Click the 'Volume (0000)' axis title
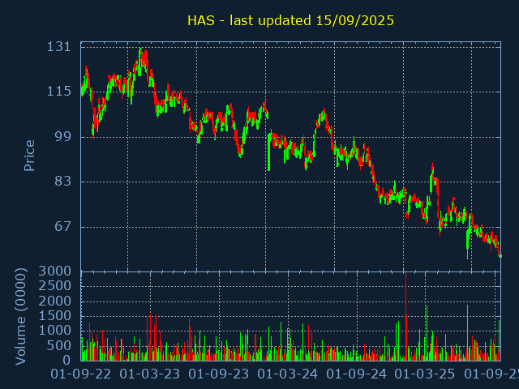Screen dimensions: 519x389 pyautogui.click(x=20, y=317)
